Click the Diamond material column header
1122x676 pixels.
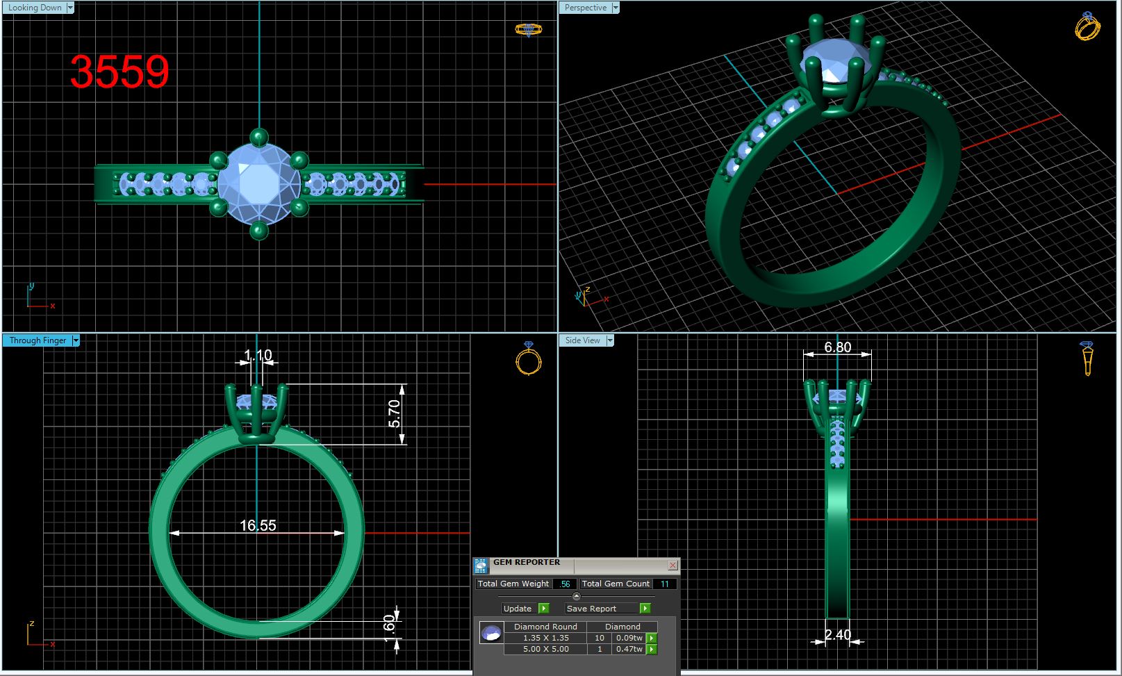pos(622,627)
